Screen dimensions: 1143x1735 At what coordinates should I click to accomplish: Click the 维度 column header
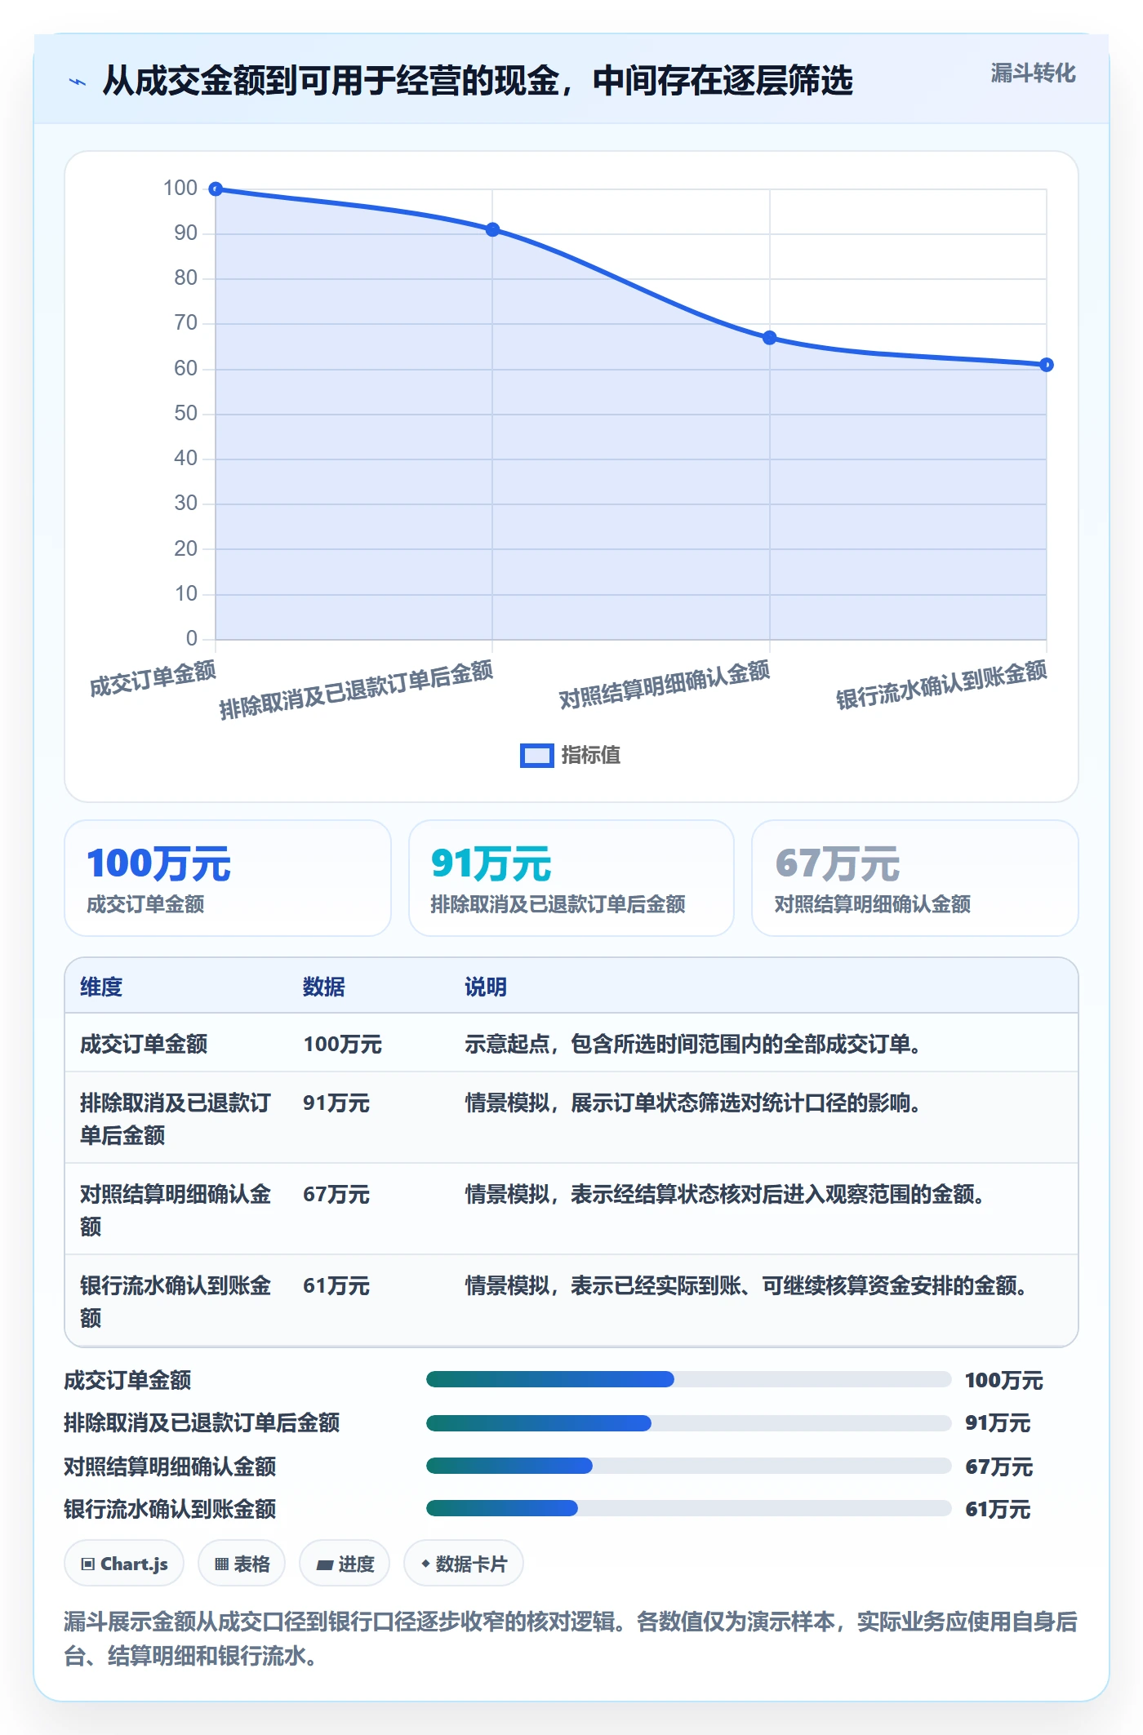coord(101,987)
